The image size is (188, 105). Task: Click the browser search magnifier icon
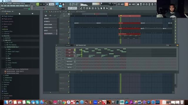(x=6, y=11)
